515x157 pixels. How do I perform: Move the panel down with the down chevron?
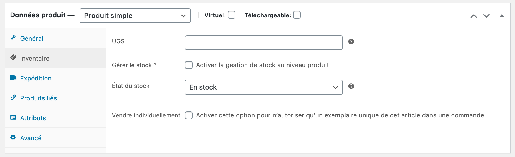(486, 16)
